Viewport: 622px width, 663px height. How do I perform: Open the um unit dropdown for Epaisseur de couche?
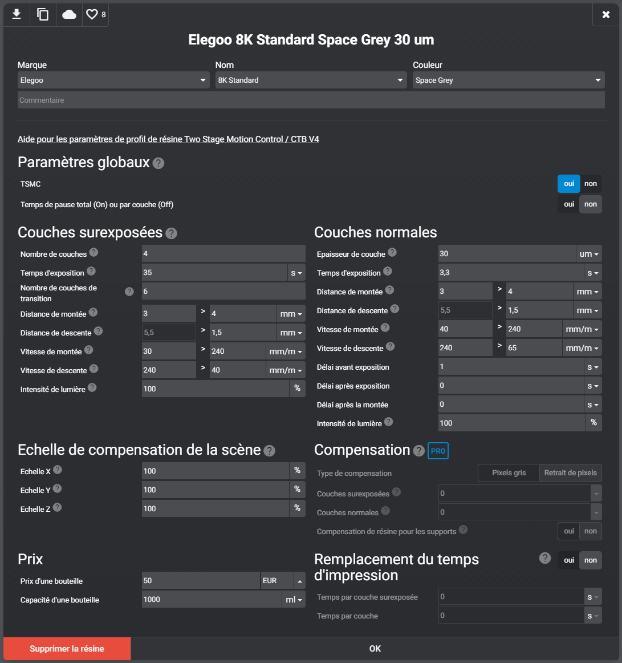[588, 254]
